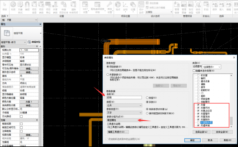
Task: Choose the 类型 (Type) radio option
Action: click(x=147, y=98)
